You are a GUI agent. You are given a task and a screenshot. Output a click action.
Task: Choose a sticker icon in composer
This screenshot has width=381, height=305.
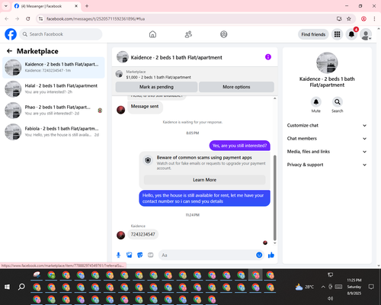pyautogui.click(x=140, y=255)
